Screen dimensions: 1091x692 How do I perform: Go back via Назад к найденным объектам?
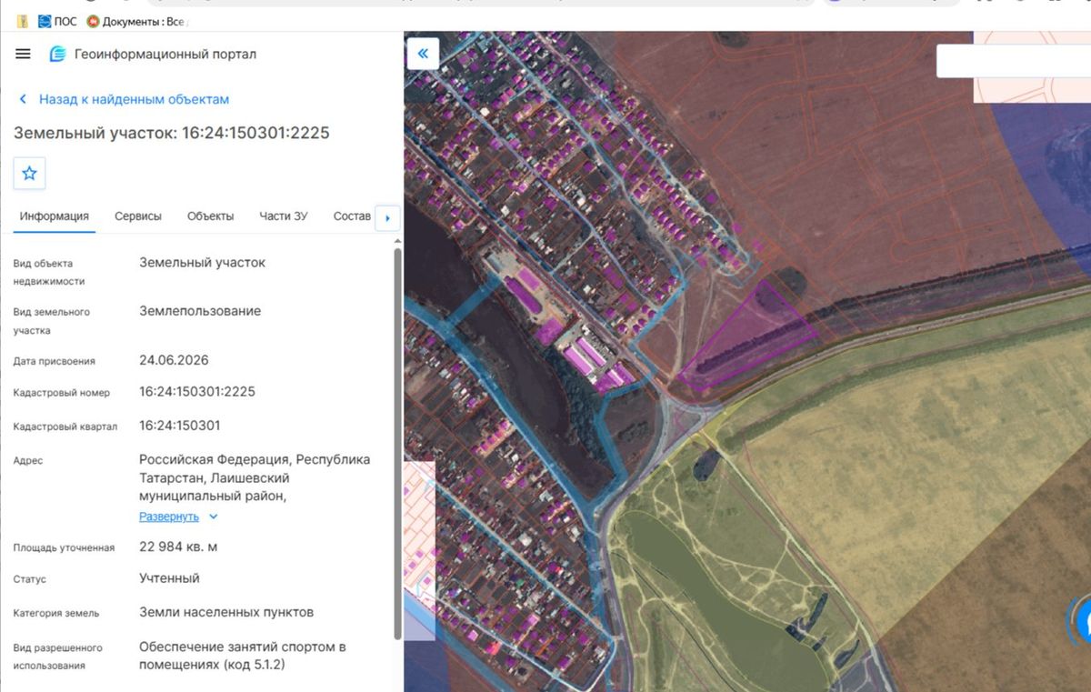coord(124,99)
